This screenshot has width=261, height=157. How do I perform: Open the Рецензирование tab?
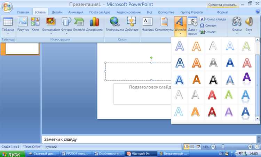pos(128,12)
